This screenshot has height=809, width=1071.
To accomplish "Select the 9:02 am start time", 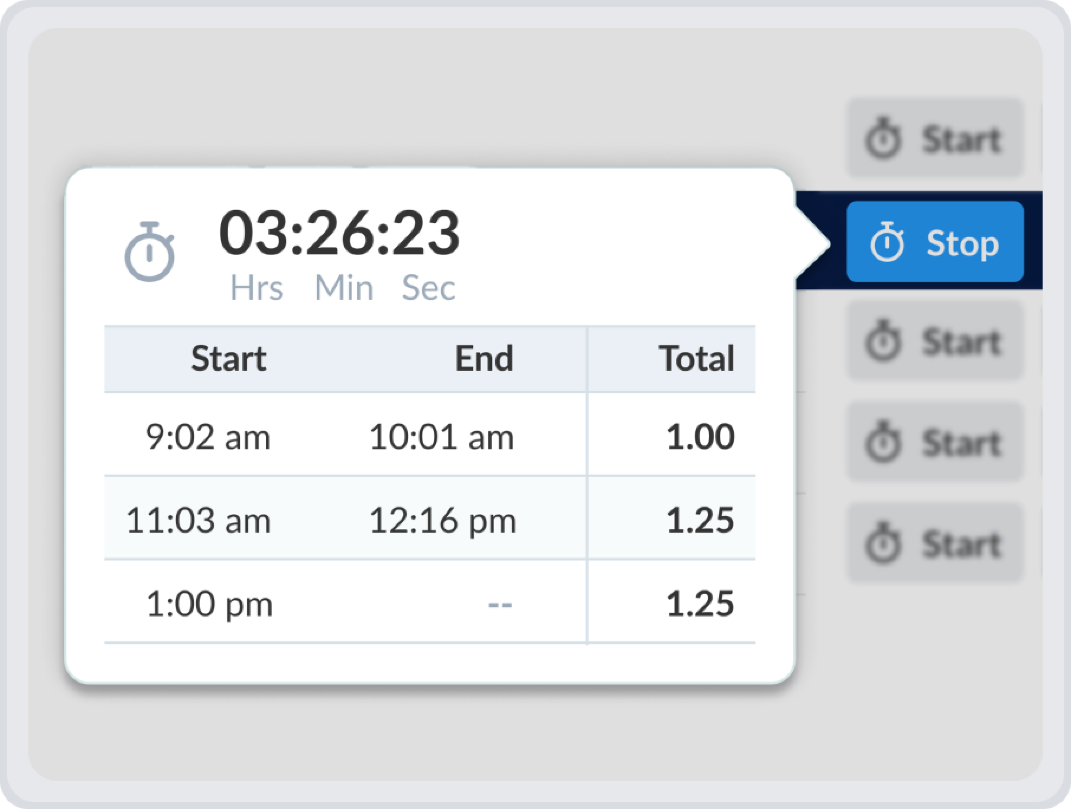I will pos(208,437).
